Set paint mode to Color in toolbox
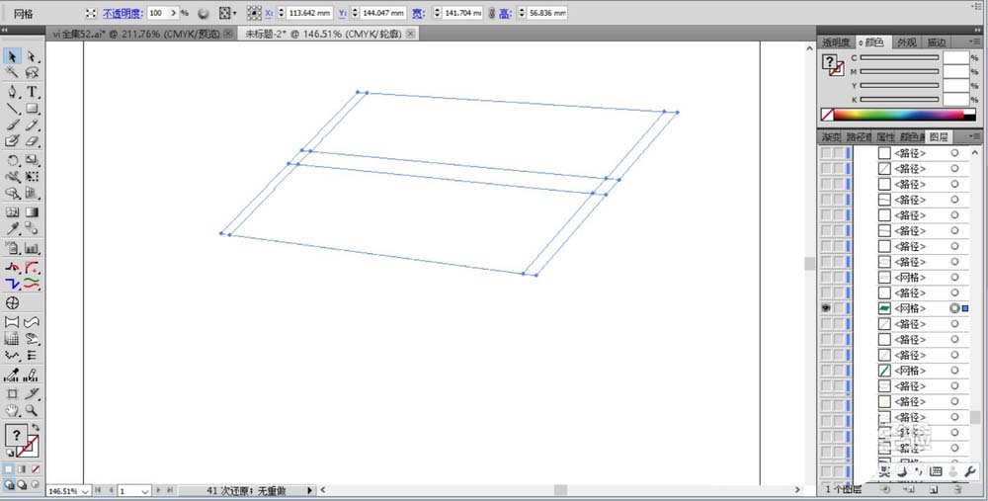The image size is (988, 501). pyautogui.click(x=8, y=469)
